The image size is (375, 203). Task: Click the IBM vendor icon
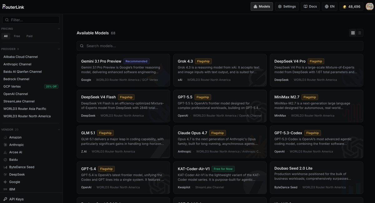pyautogui.click(x=5, y=189)
